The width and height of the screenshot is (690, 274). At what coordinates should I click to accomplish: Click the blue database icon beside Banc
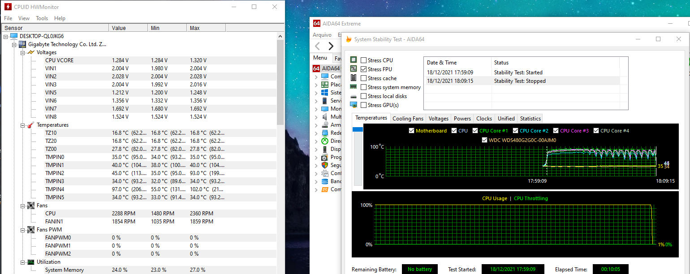(325, 181)
